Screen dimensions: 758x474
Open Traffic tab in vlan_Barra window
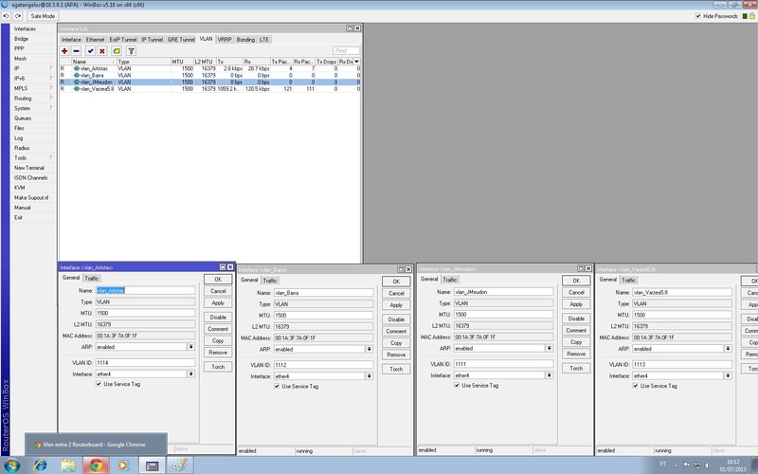270,281
